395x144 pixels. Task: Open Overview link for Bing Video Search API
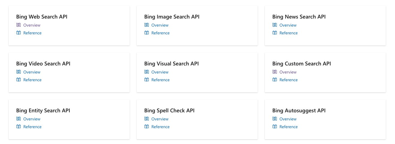(x=32, y=72)
